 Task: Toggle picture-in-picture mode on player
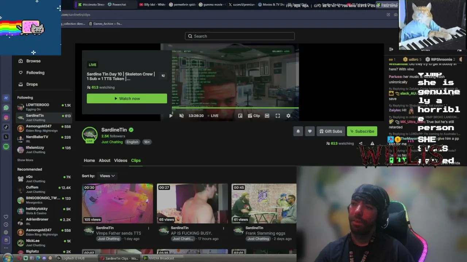coord(240,116)
